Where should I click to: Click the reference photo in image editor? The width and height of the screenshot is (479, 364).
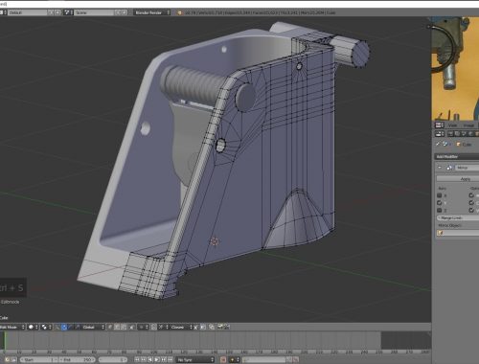point(456,69)
